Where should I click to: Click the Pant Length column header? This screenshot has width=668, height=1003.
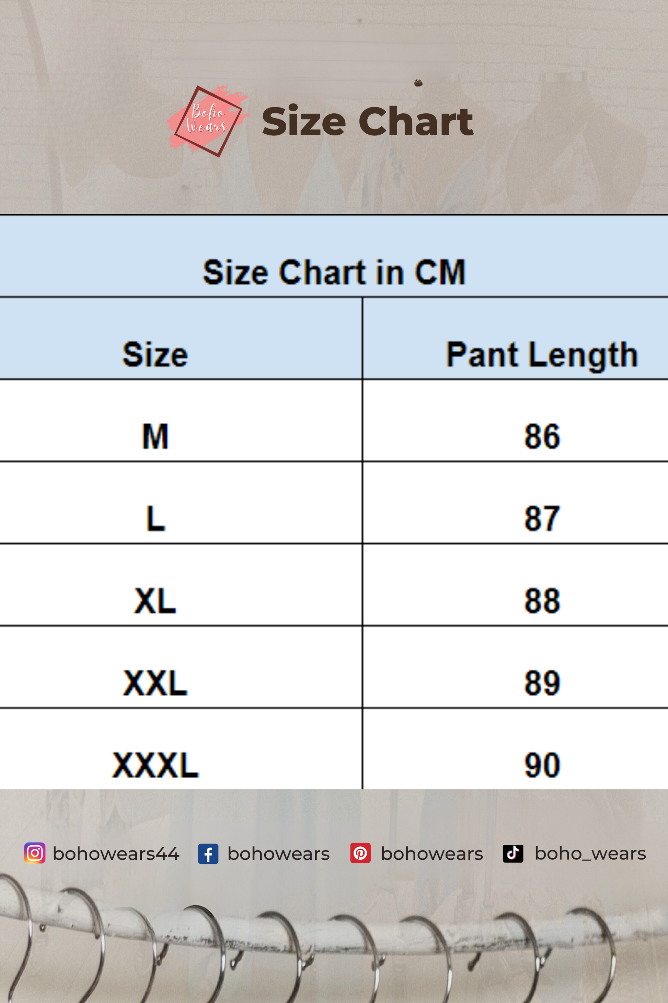coord(542,354)
